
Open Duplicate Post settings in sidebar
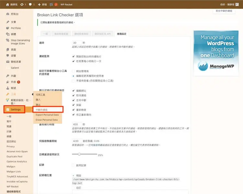click(14, 157)
